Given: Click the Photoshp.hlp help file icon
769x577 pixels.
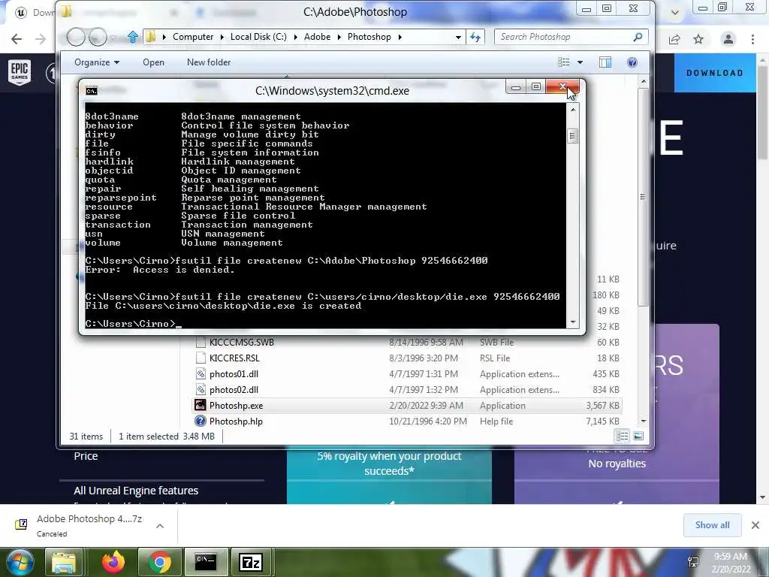Looking at the screenshot, I should pos(200,421).
